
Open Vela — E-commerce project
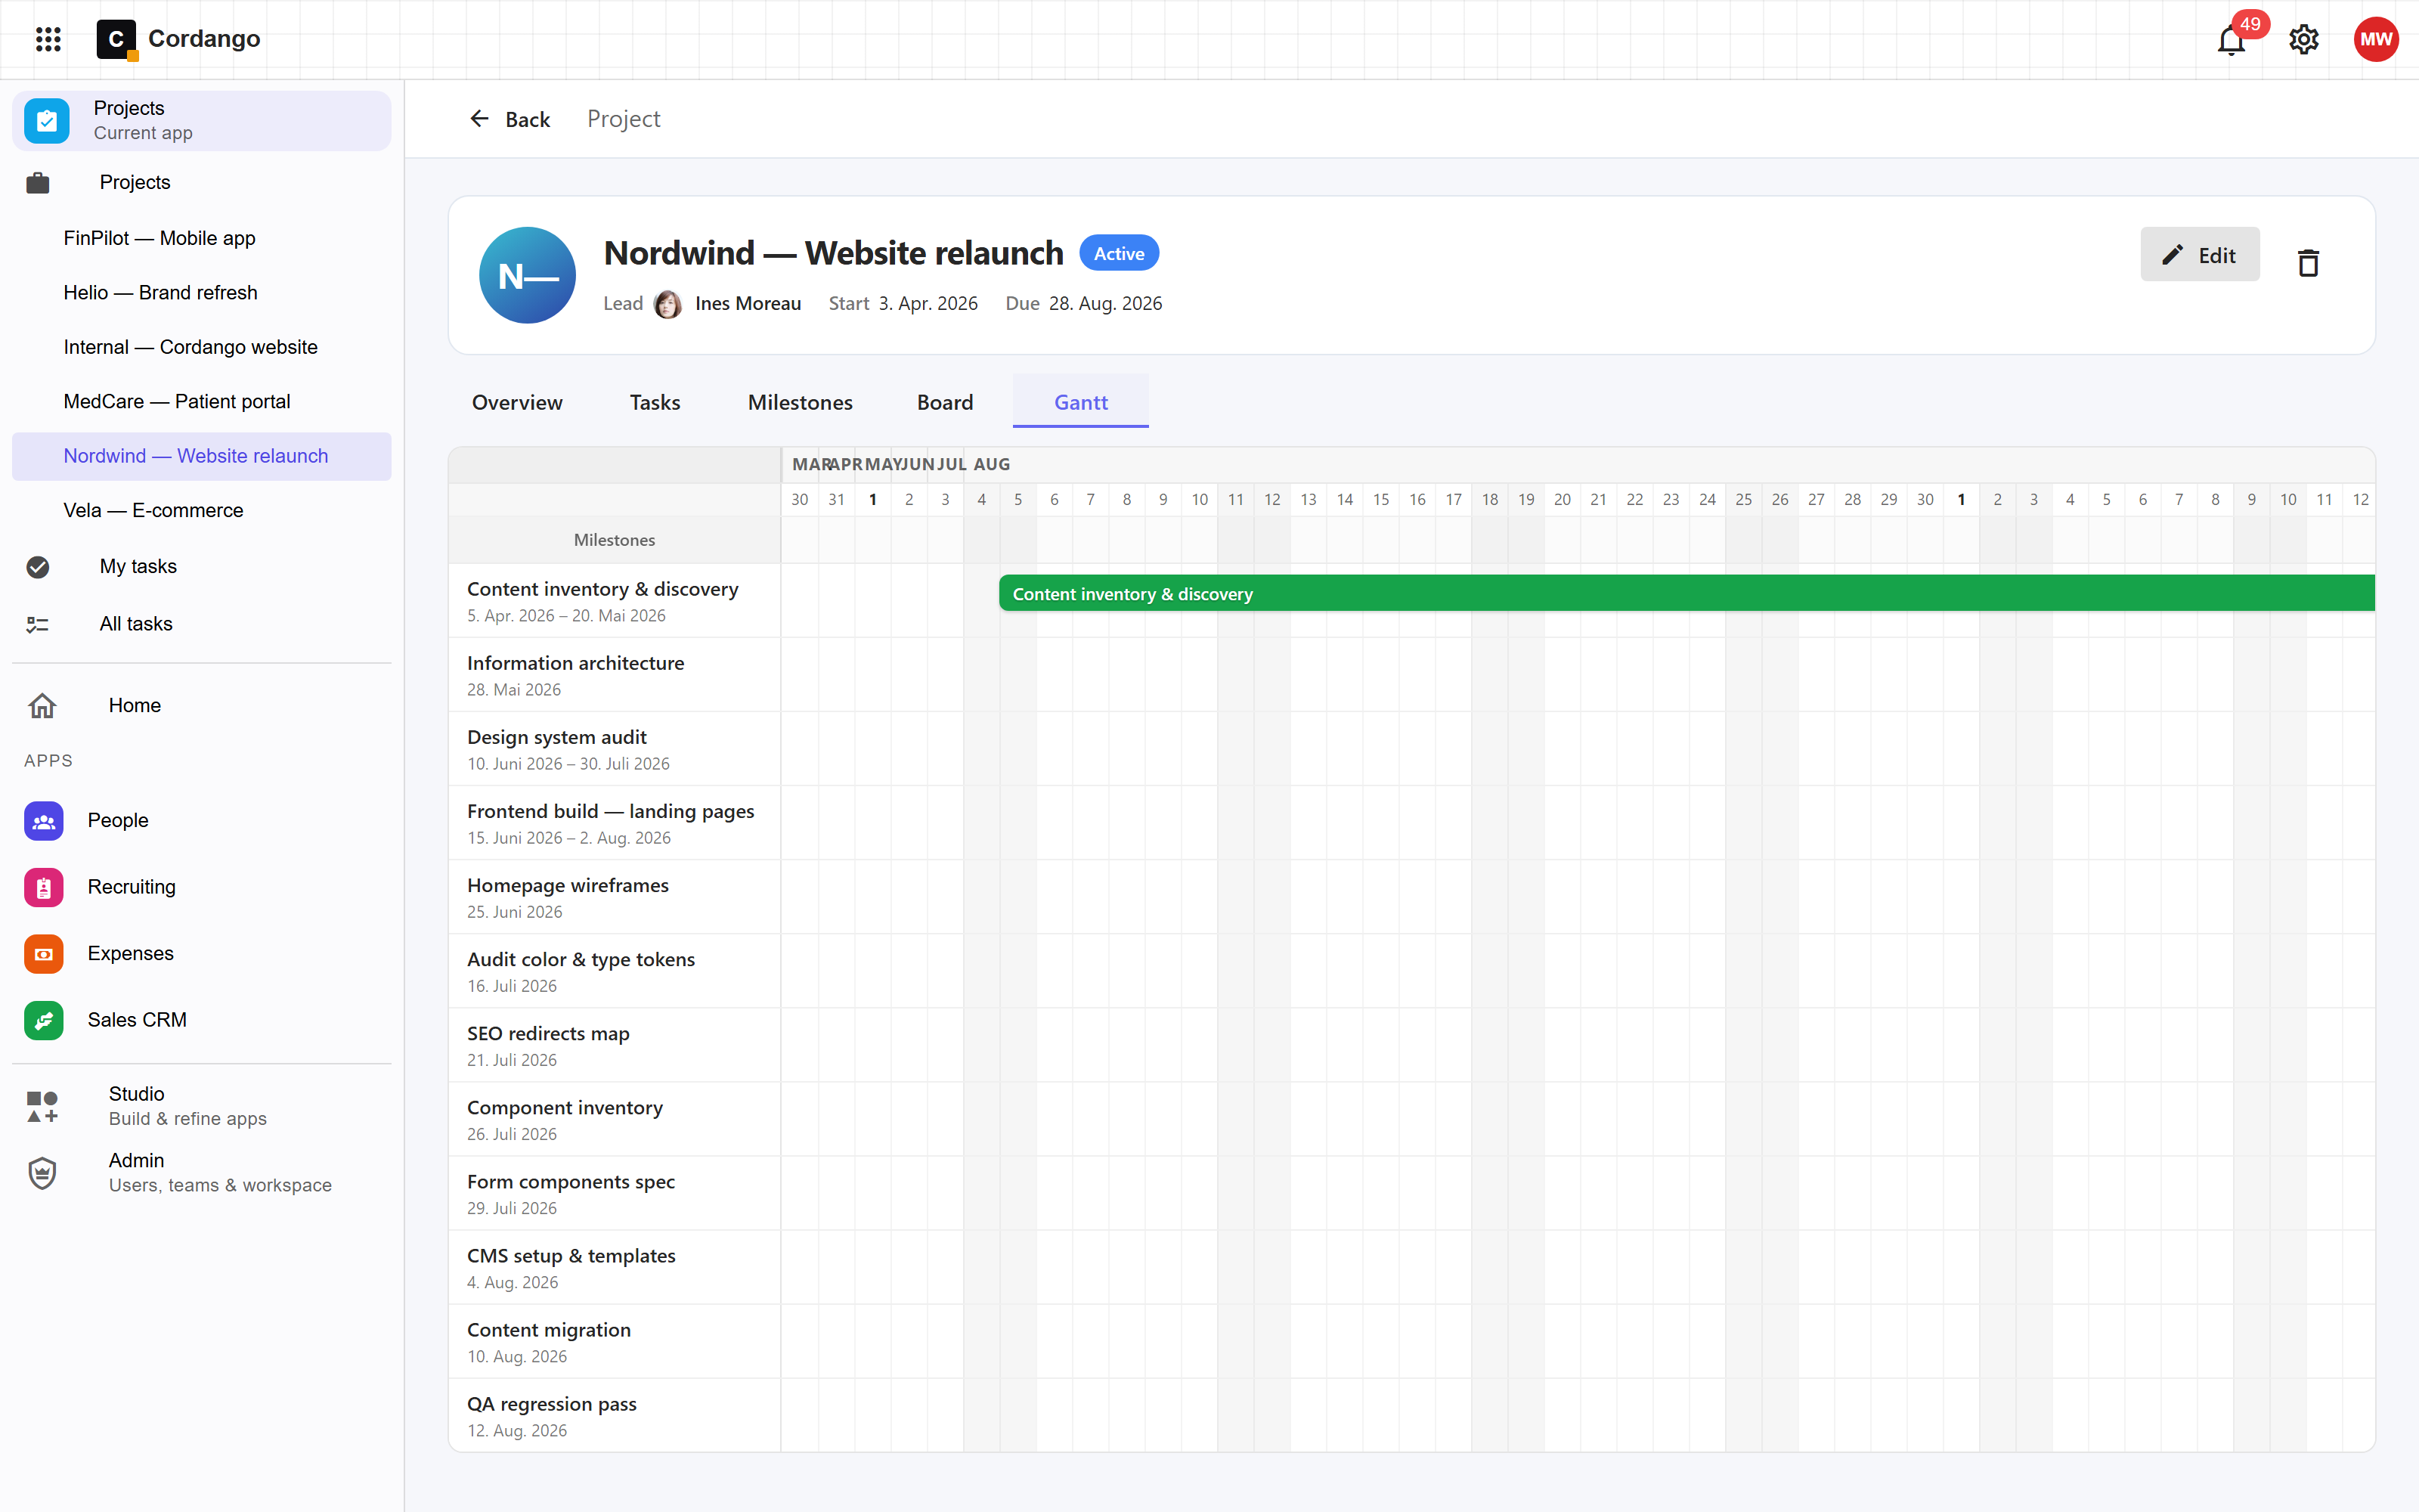pos(201,511)
